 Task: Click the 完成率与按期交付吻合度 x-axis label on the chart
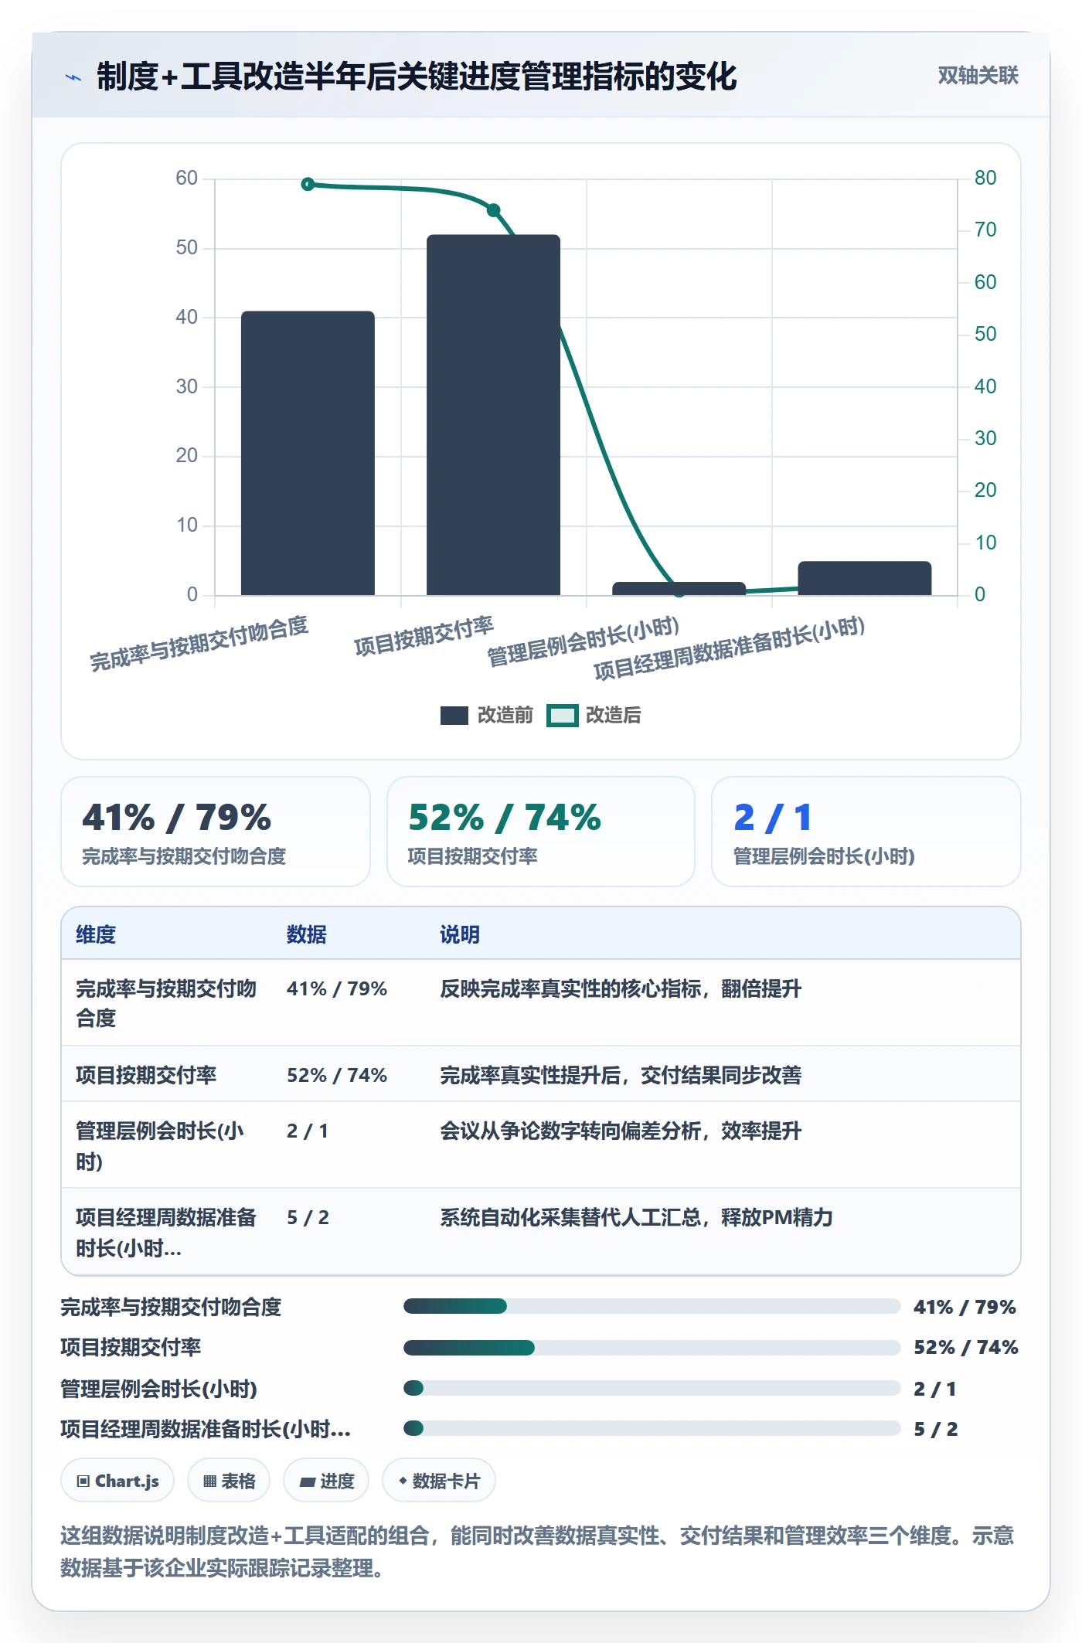coord(199,643)
